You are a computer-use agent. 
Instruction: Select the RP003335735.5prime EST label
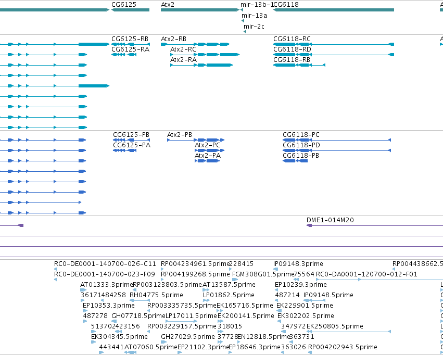click(182, 306)
